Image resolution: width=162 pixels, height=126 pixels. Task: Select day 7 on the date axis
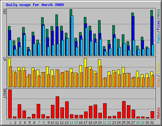(39, 123)
